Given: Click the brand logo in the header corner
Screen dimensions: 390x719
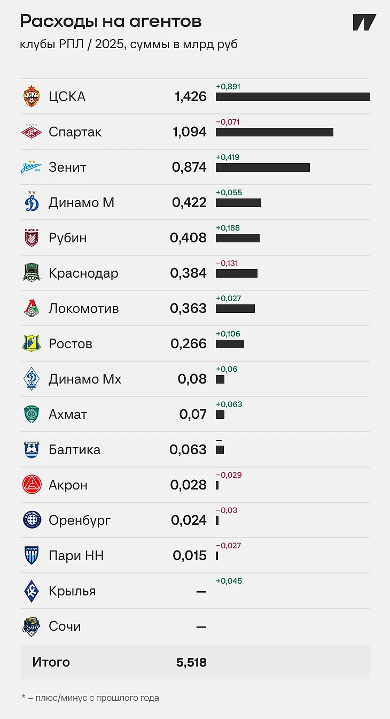Looking at the screenshot, I should [365, 22].
